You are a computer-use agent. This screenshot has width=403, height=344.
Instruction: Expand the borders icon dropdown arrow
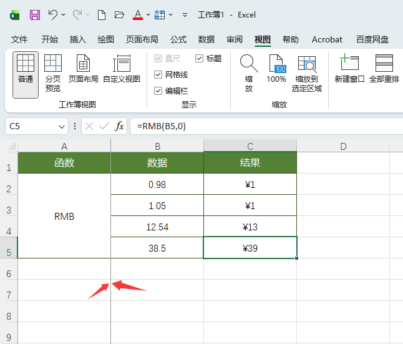170,15
